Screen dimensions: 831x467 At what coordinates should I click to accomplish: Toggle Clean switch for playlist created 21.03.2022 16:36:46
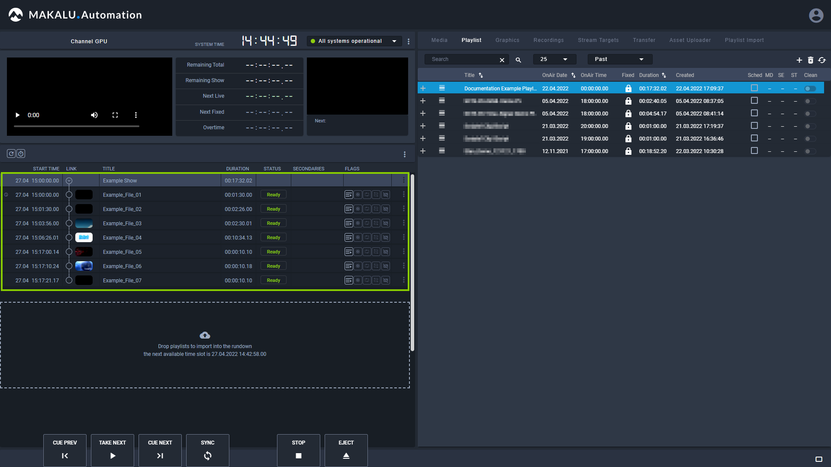810,139
